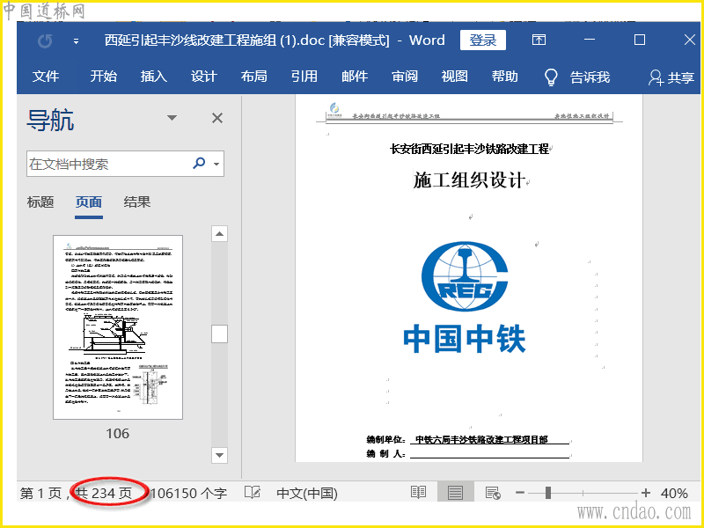Click the 中国中铁 CREC logo image

click(465, 297)
